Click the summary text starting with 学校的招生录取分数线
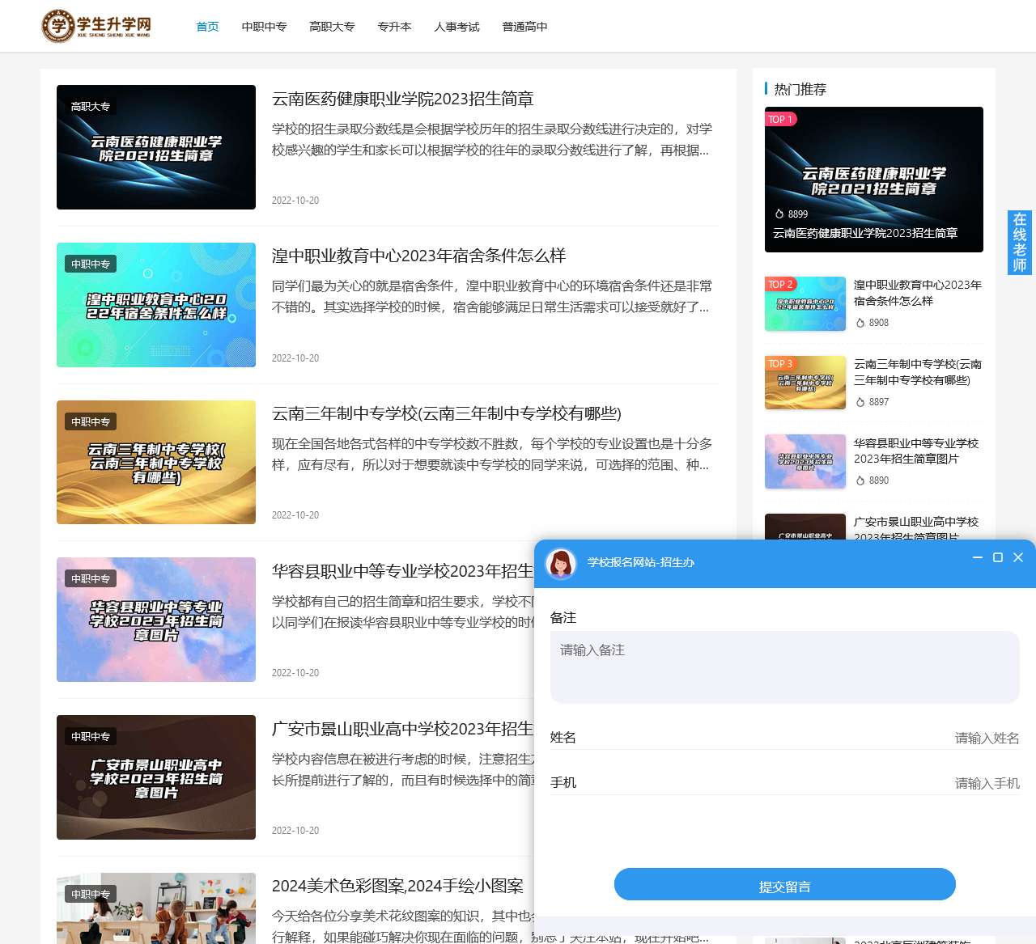The image size is (1036, 944). (x=492, y=139)
